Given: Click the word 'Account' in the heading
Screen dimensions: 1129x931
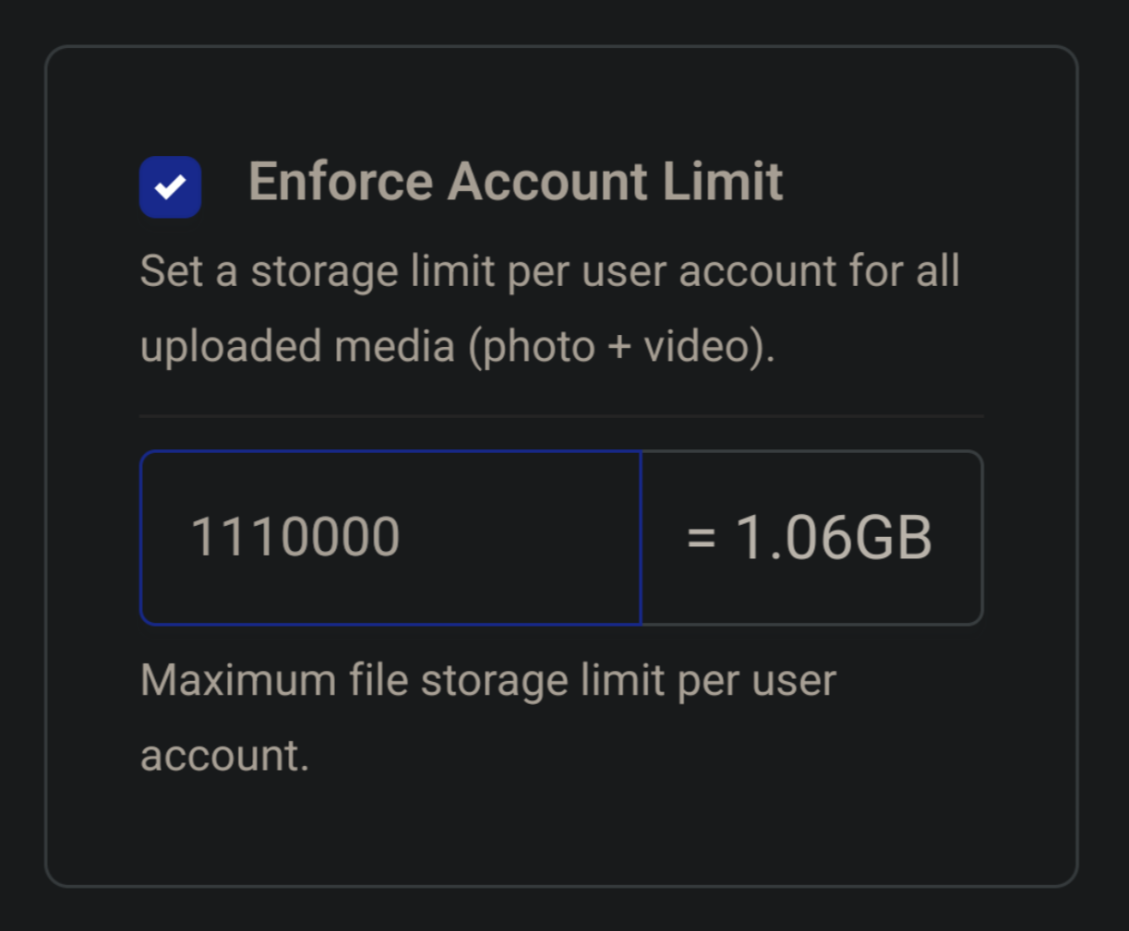Looking at the screenshot, I should tap(547, 181).
